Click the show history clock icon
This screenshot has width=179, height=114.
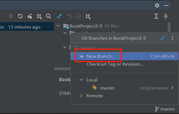78,16
